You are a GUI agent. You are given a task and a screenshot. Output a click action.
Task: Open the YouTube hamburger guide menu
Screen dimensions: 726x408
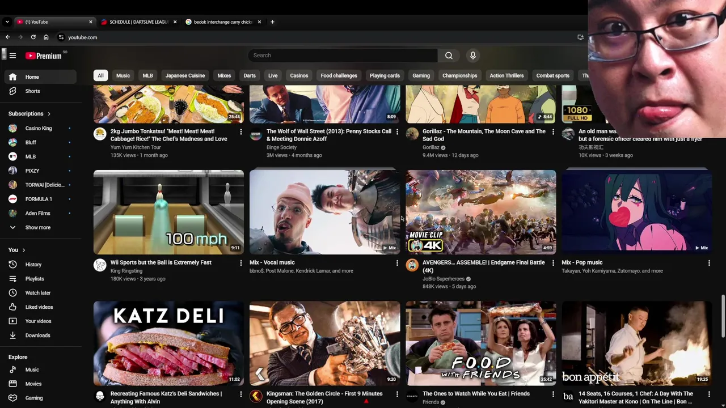[x=12, y=56]
